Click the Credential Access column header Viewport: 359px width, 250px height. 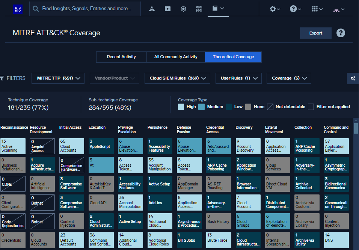pyautogui.click(x=215, y=130)
